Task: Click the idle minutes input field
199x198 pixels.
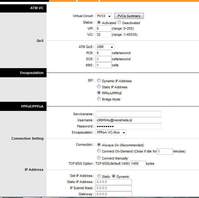Action: [165, 152]
